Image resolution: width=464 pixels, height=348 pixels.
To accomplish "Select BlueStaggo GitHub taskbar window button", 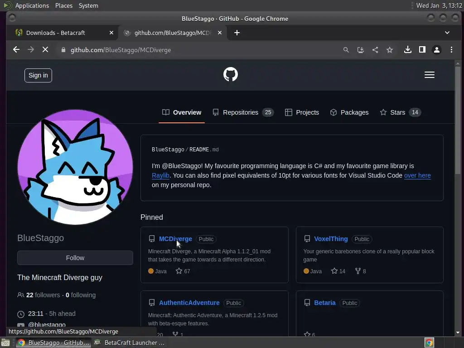I will (53, 343).
